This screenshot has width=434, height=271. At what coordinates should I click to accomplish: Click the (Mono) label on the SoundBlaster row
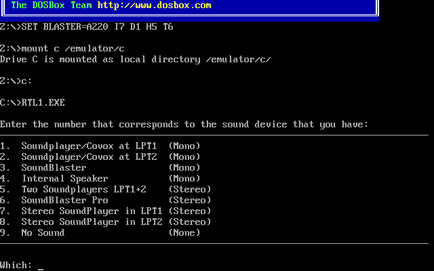(x=184, y=167)
